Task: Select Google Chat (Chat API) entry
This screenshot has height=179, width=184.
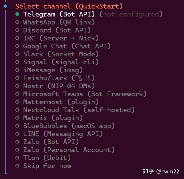Action: (x=67, y=46)
